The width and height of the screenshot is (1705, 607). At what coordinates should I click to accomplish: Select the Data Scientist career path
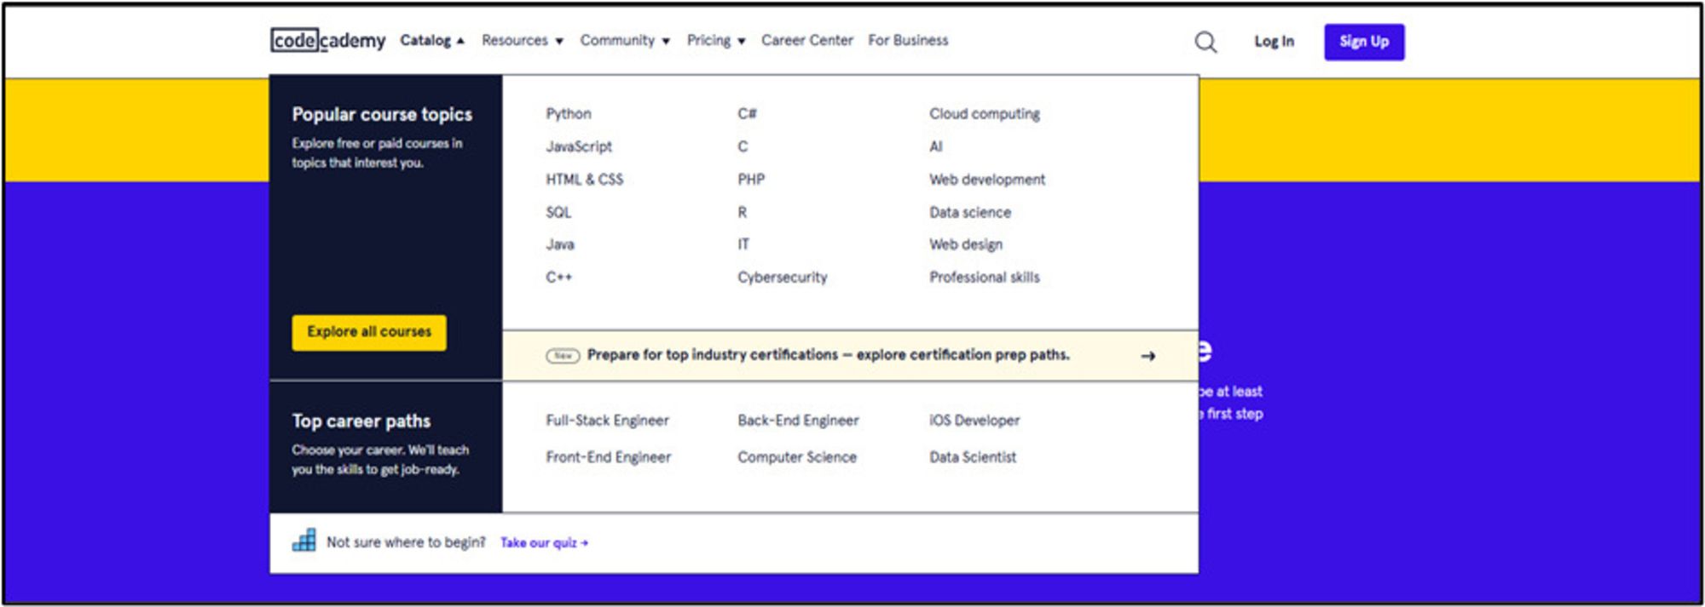[973, 457]
